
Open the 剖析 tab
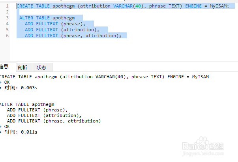pyautogui.click(x=23, y=68)
